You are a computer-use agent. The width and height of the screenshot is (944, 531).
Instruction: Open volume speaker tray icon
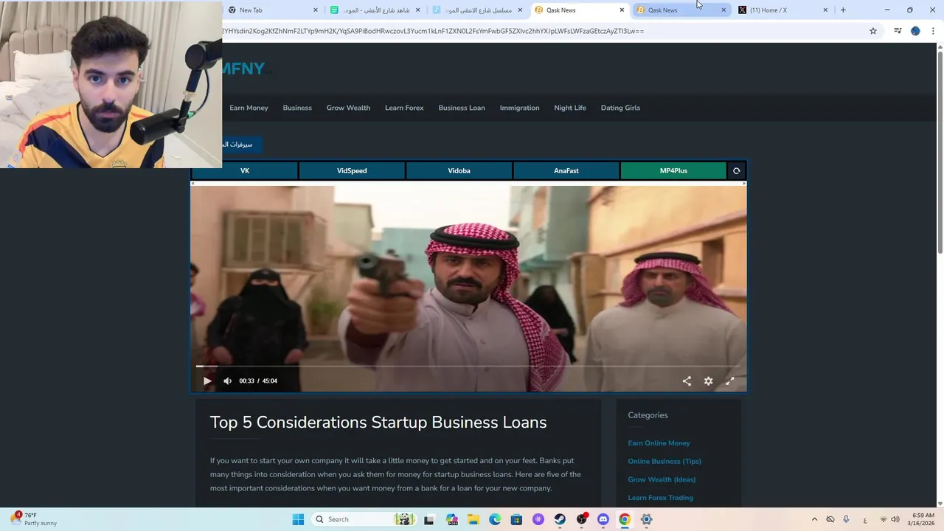tap(895, 519)
